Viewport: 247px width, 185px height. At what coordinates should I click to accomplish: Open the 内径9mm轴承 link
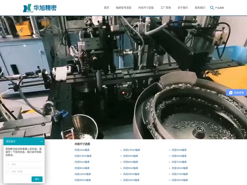click(131, 168)
